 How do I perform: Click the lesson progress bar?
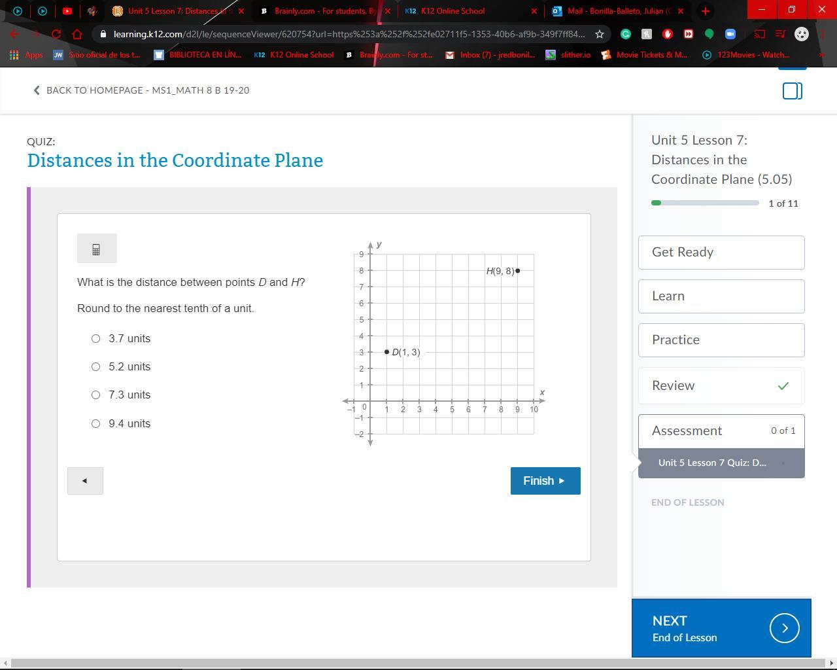coord(704,203)
